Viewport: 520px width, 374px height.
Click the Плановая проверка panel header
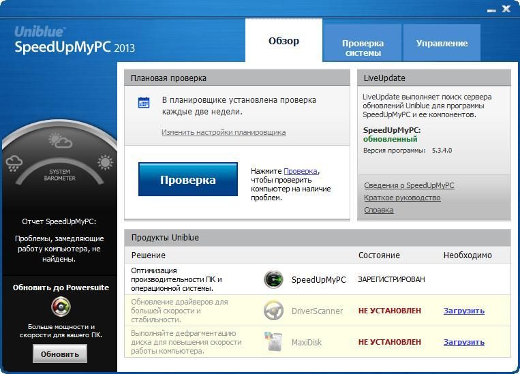click(x=237, y=78)
